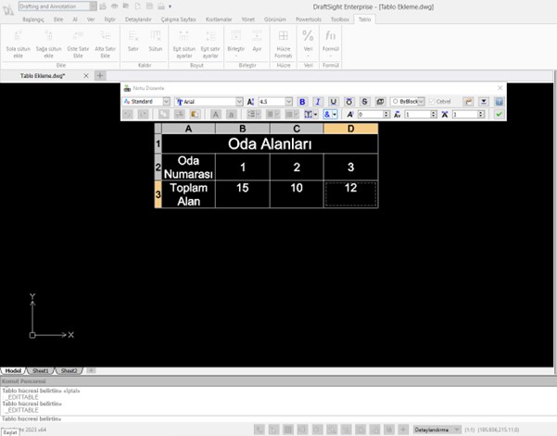This screenshot has height=436, width=557.
Task: Click green checkmark to confirm edit
Action: tap(500, 114)
